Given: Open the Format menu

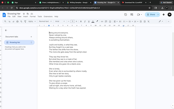Looking at the screenshot, I should [x=33, y=16].
